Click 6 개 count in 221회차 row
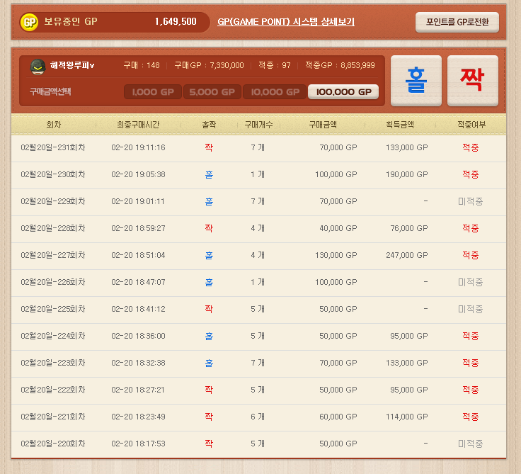The image size is (521, 474). (x=258, y=417)
